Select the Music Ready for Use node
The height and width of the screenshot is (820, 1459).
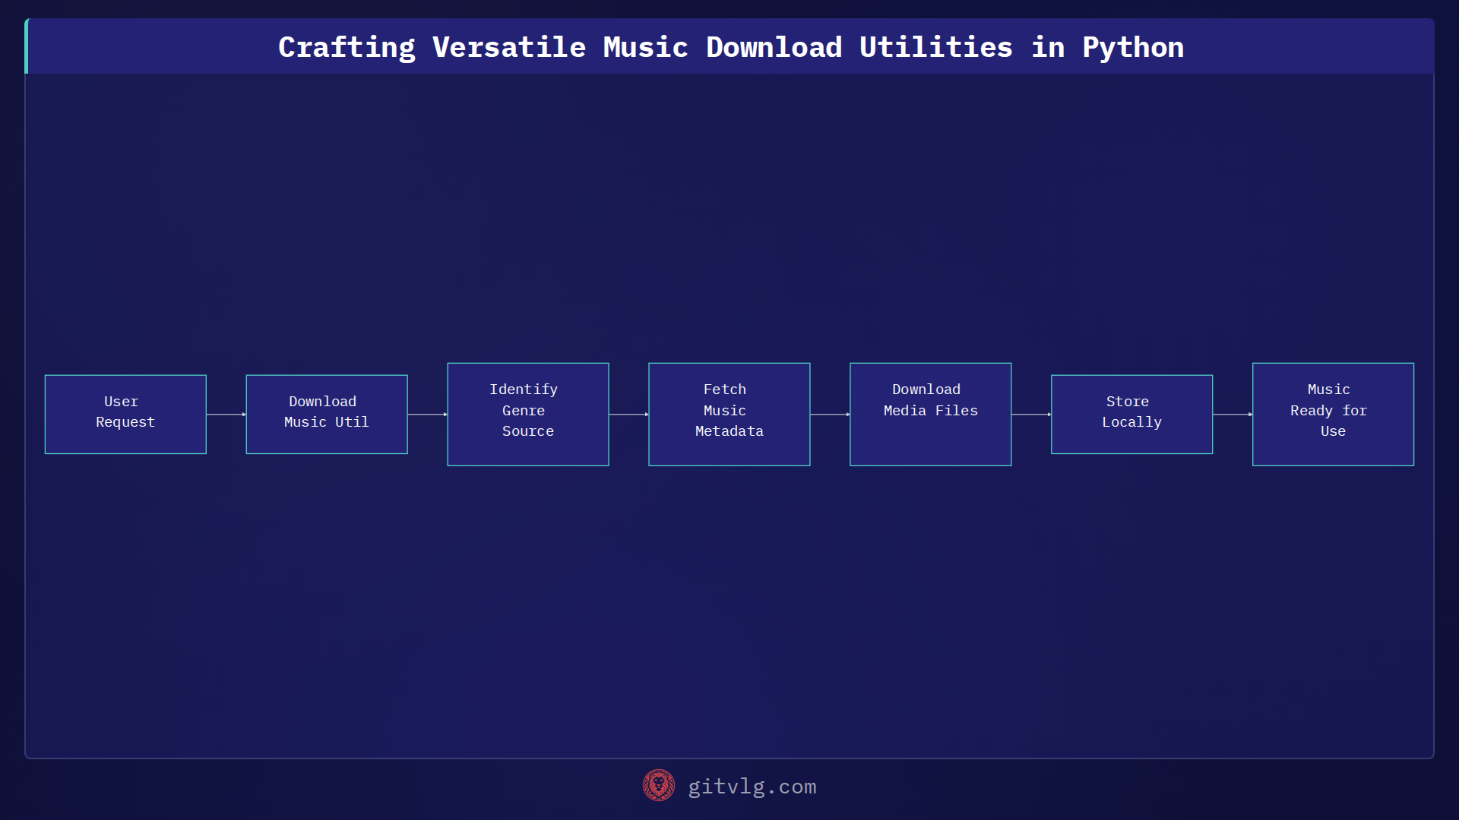point(1334,415)
